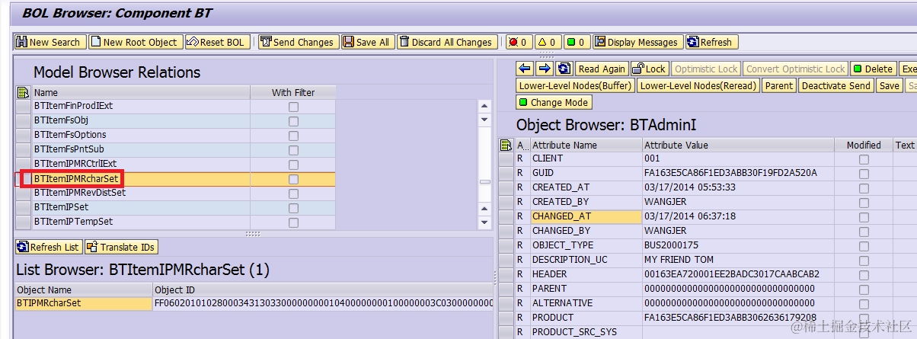Screen dimensions: 917x339
Task: Click Read Again button
Action: tap(602, 69)
